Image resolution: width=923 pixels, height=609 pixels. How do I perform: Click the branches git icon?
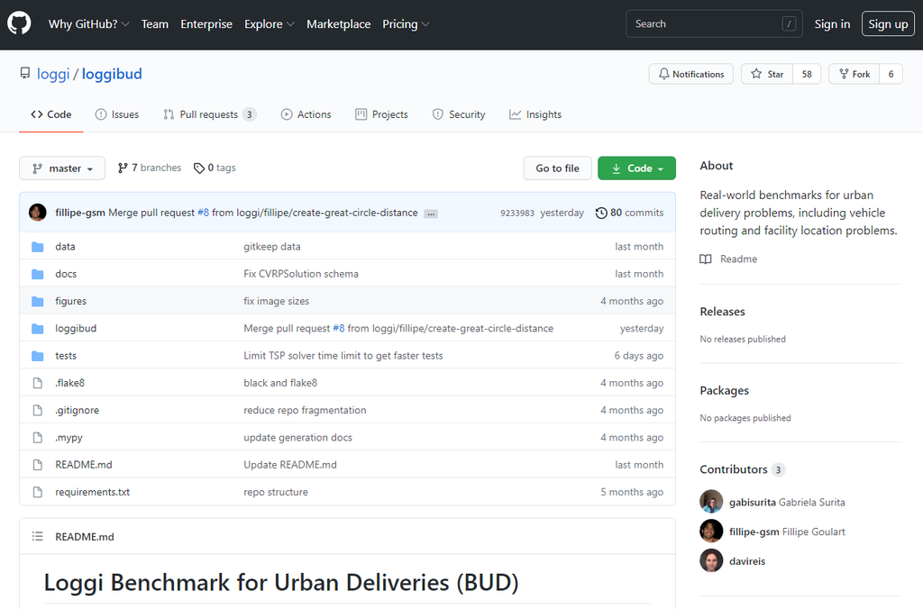[123, 168]
